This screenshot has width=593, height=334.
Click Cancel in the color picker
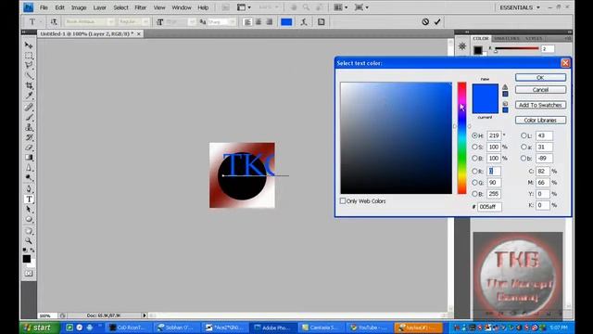[x=540, y=90]
